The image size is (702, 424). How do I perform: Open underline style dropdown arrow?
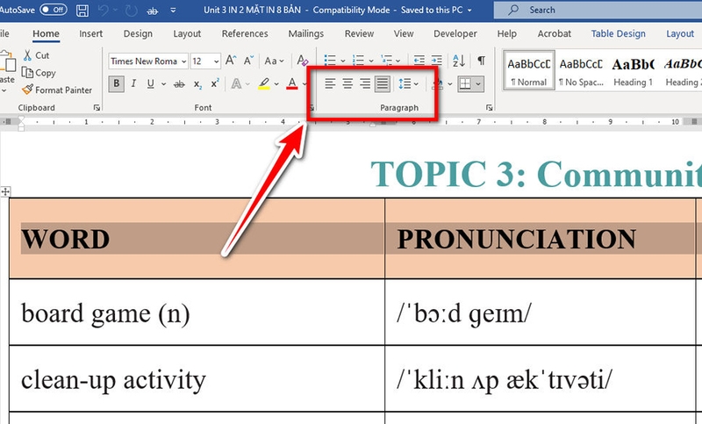click(164, 83)
